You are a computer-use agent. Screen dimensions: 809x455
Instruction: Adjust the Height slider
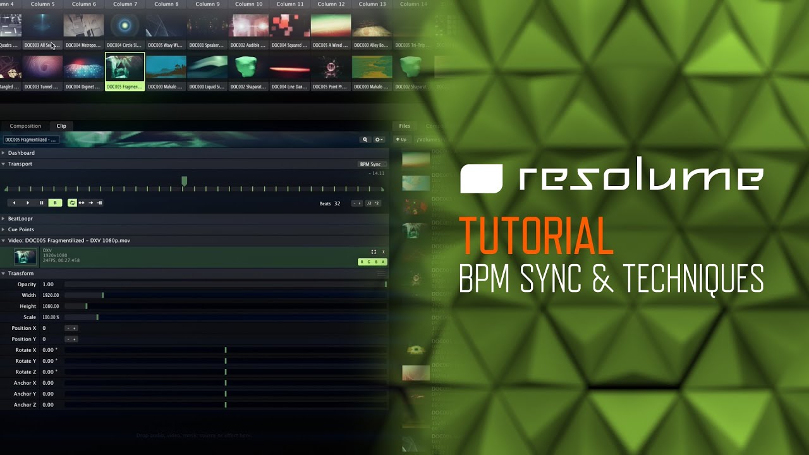click(x=226, y=306)
